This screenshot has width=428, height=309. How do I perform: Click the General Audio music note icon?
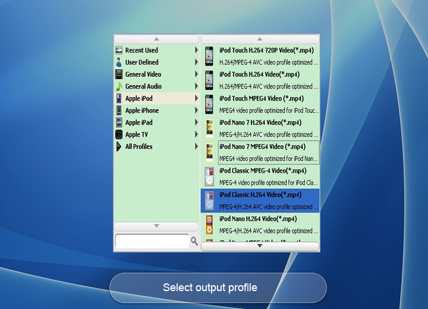tap(119, 86)
